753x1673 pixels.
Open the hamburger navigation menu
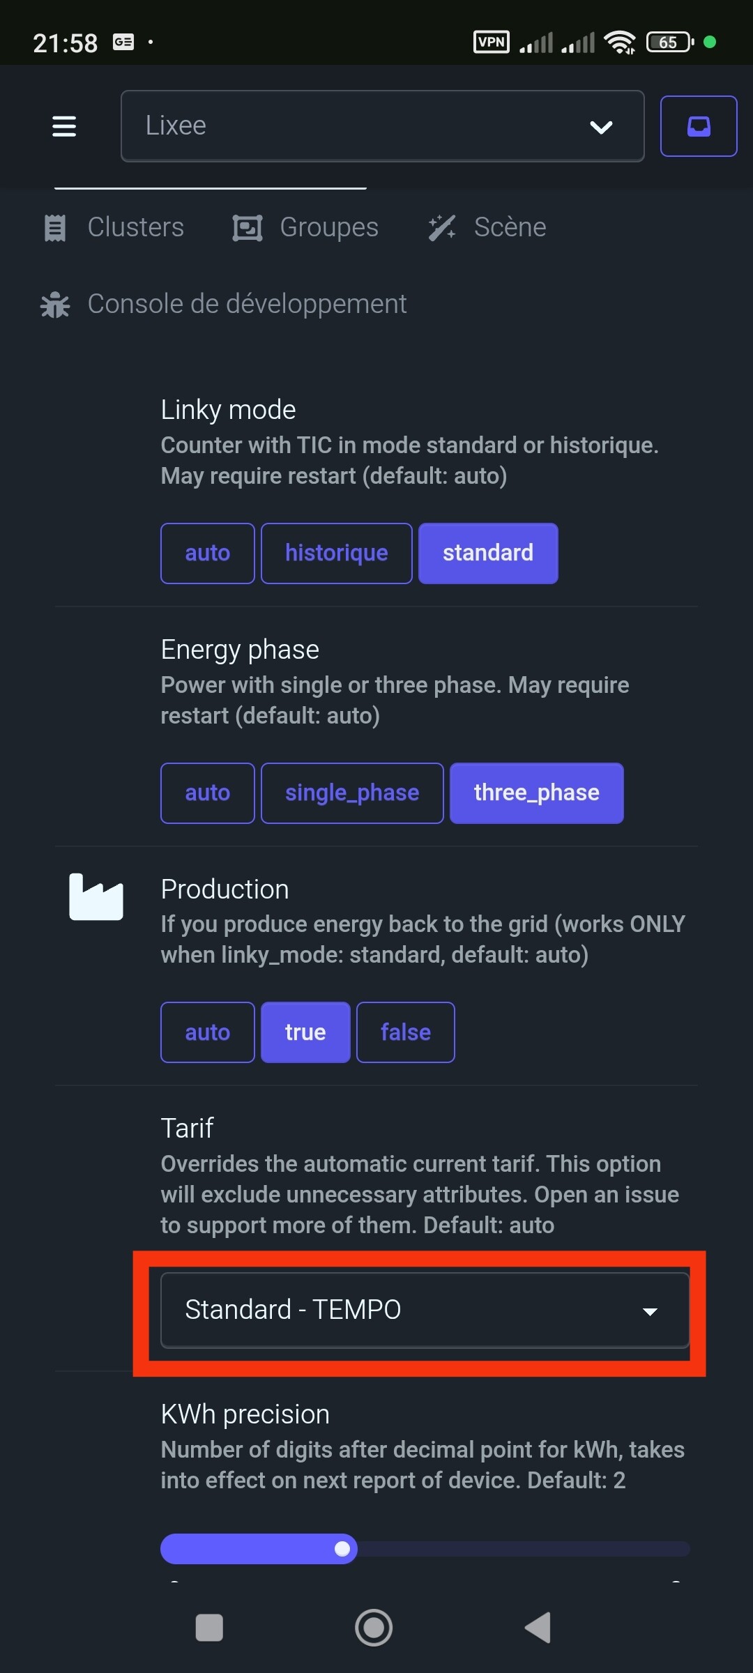pyautogui.click(x=64, y=126)
